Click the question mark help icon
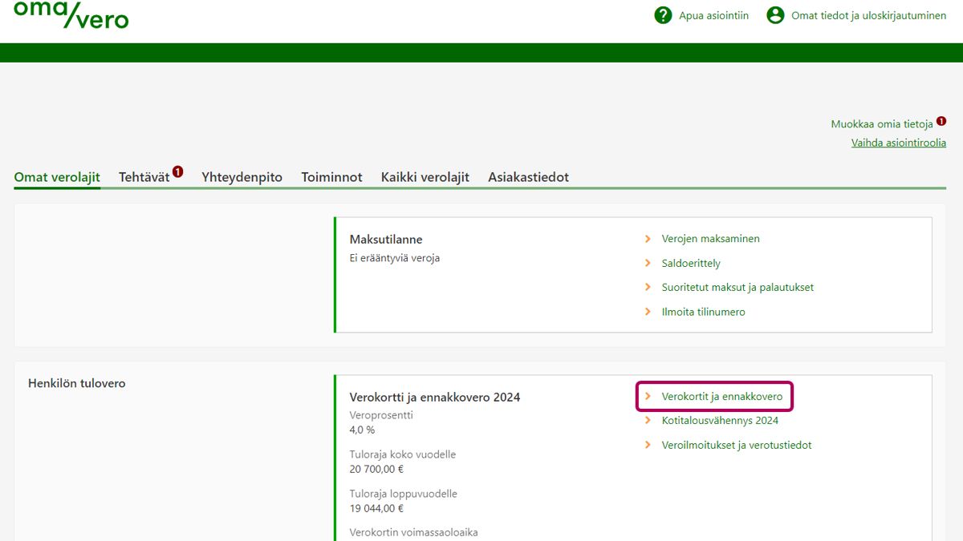The width and height of the screenshot is (963, 541). [x=663, y=15]
